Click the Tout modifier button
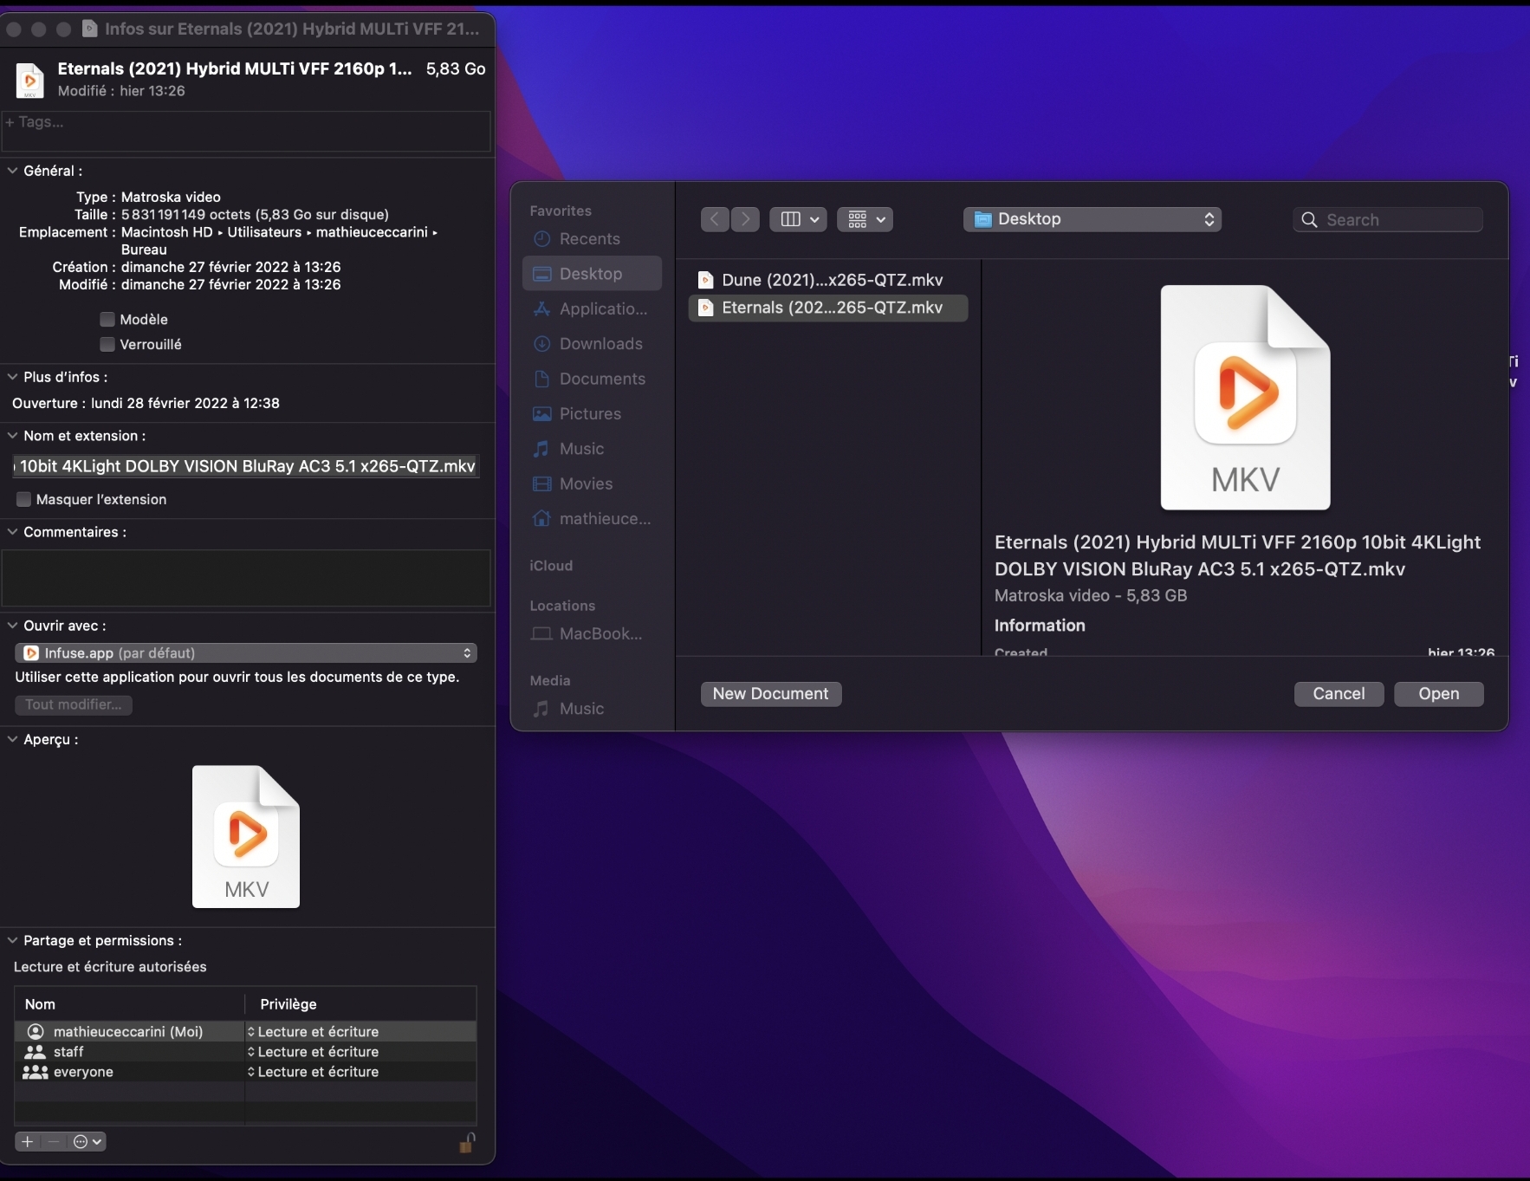Screen dimensions: 1530x1181 tap(74, 705)
